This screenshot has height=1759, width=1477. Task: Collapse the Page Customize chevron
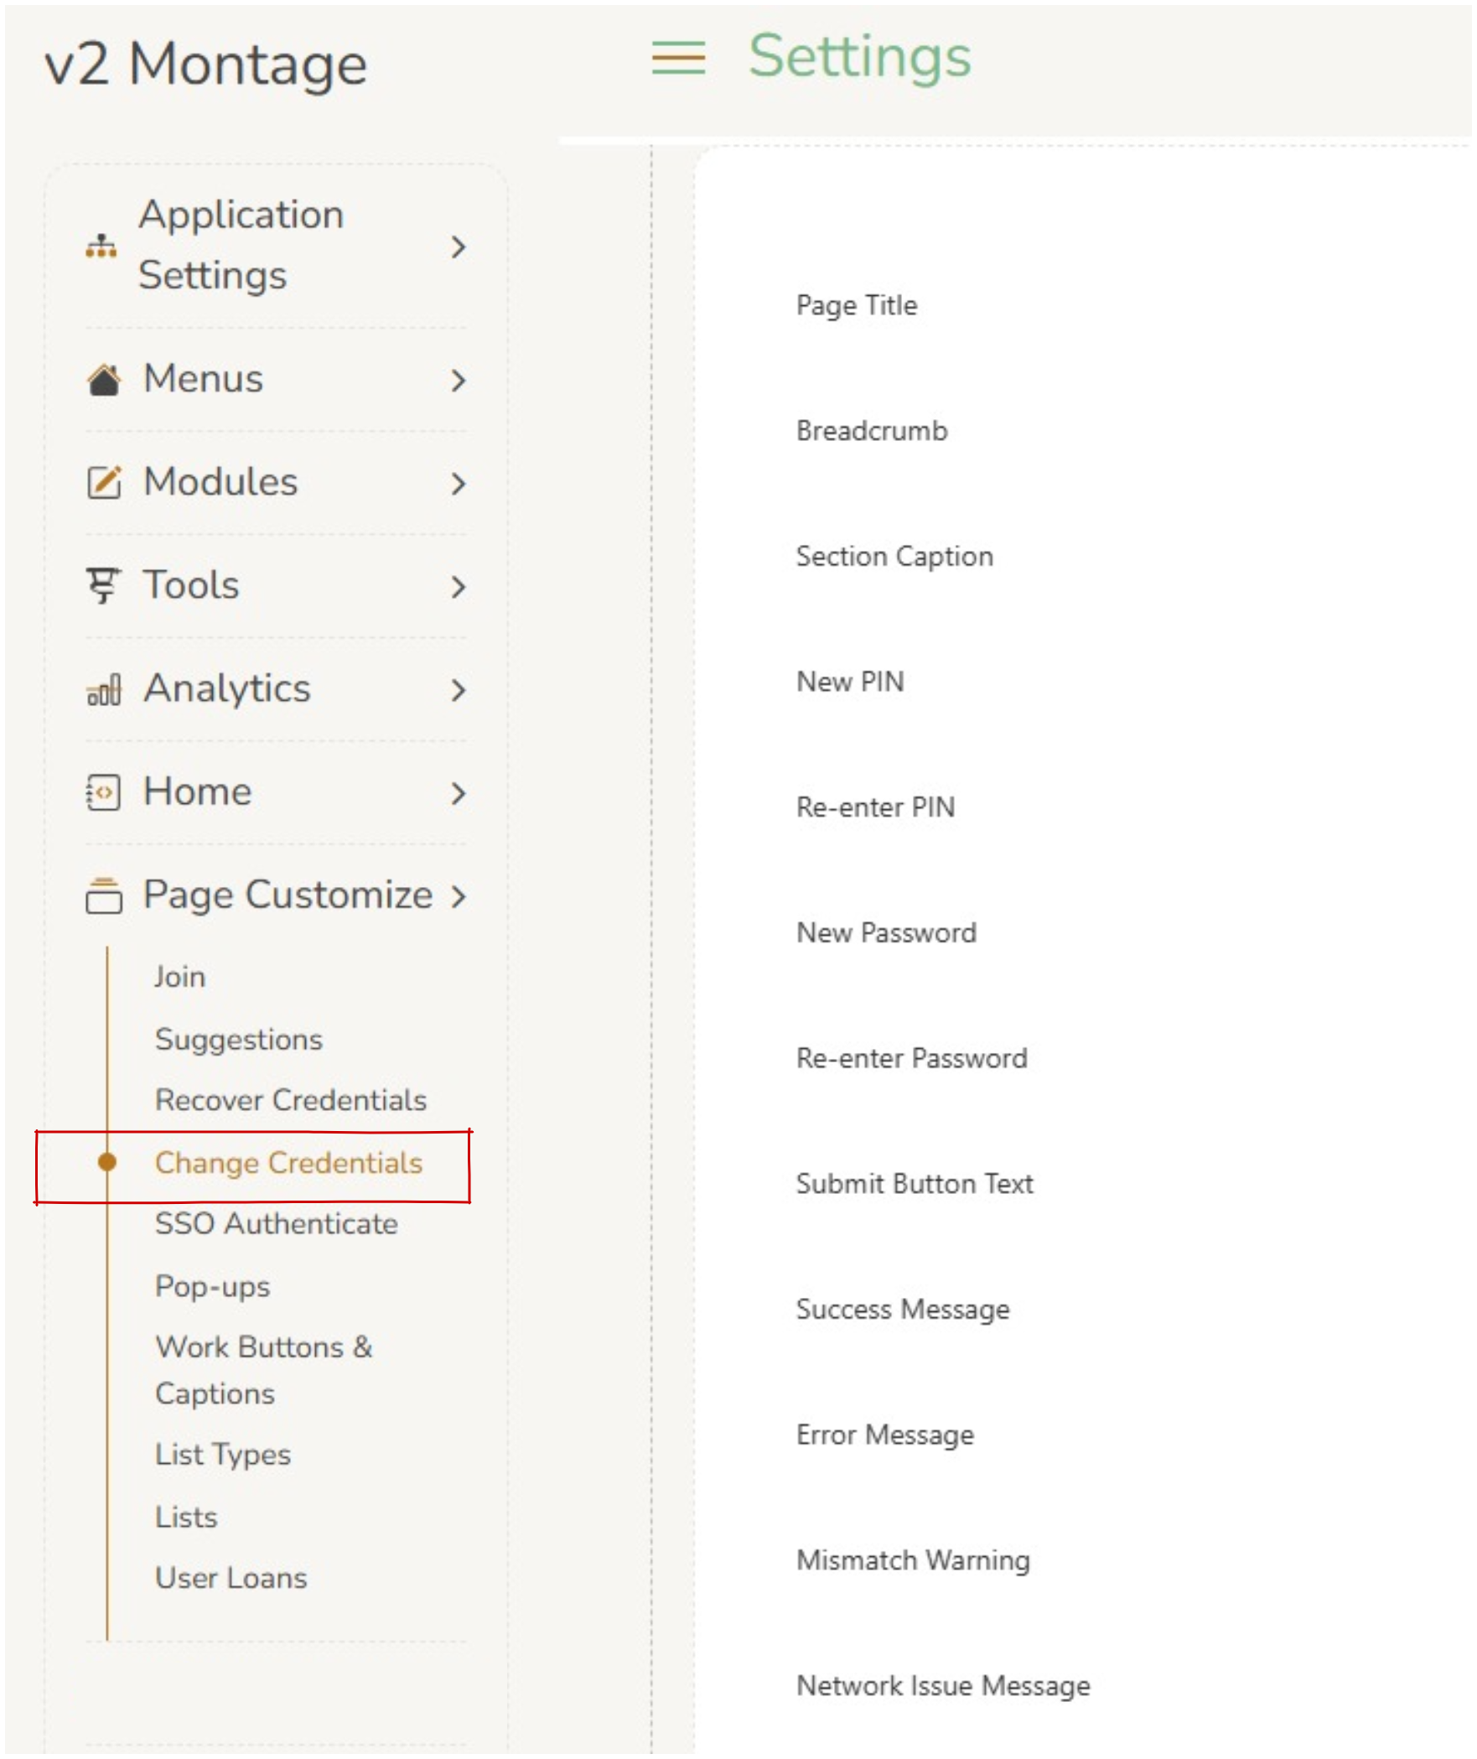click(x=458, y=896)
